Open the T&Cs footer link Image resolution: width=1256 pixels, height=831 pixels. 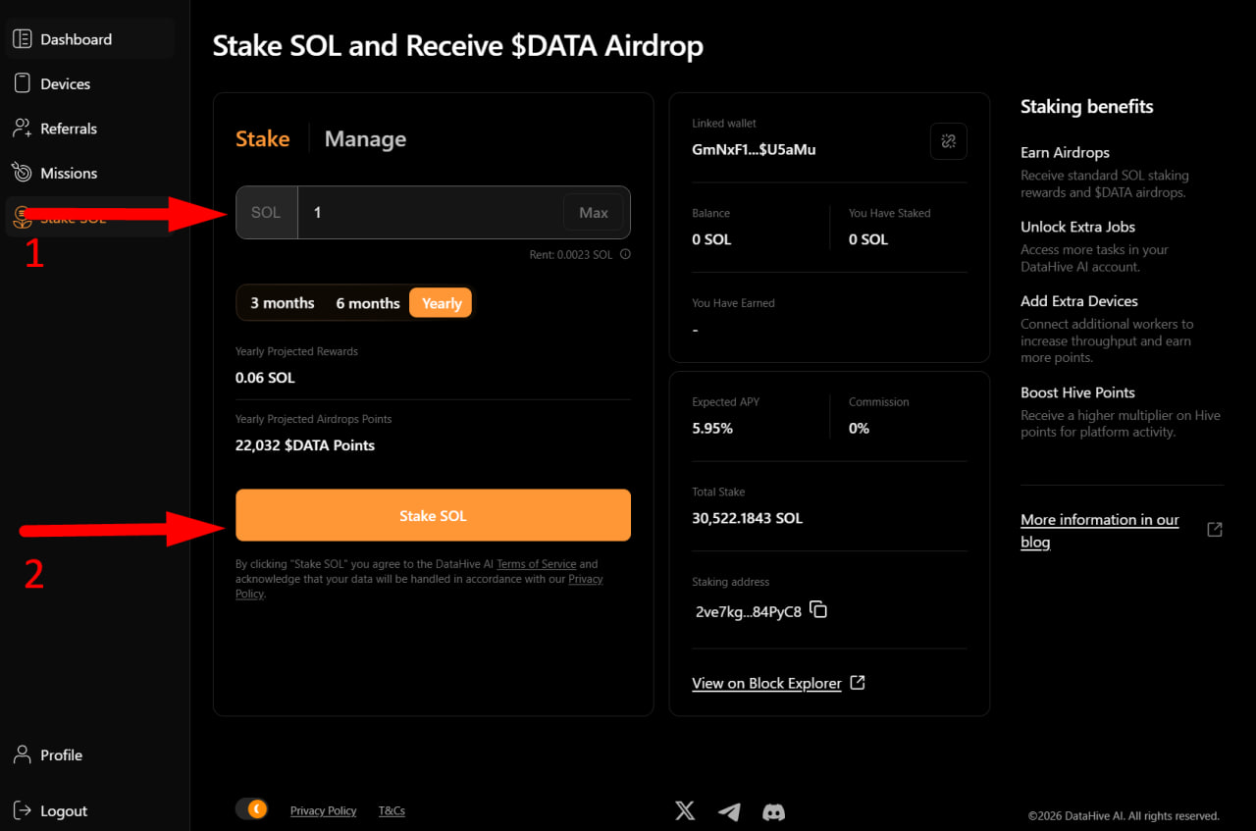(392, 811)
